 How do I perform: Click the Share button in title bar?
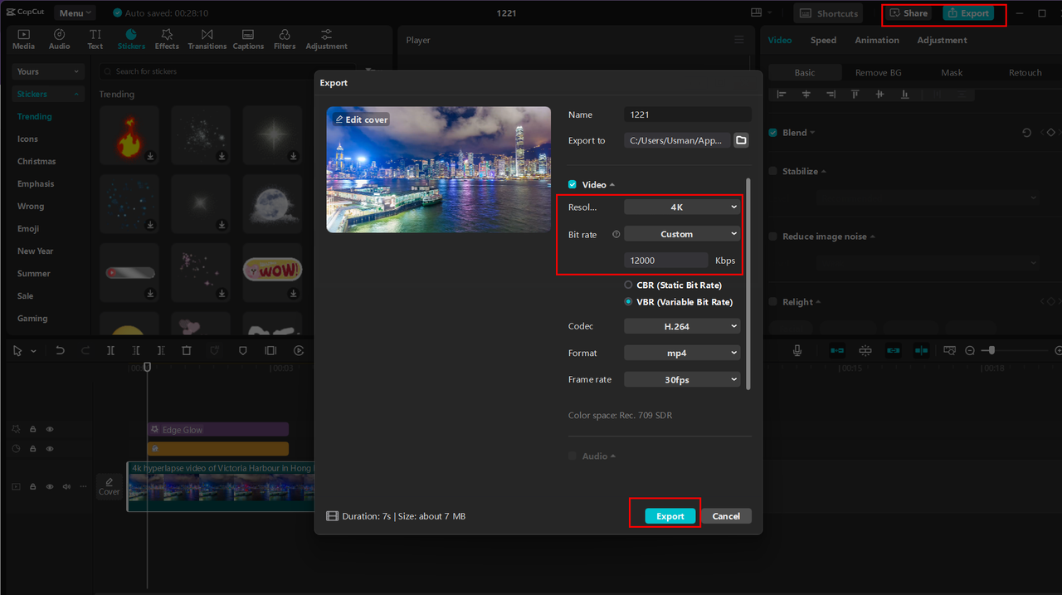(x=909, y=13)
